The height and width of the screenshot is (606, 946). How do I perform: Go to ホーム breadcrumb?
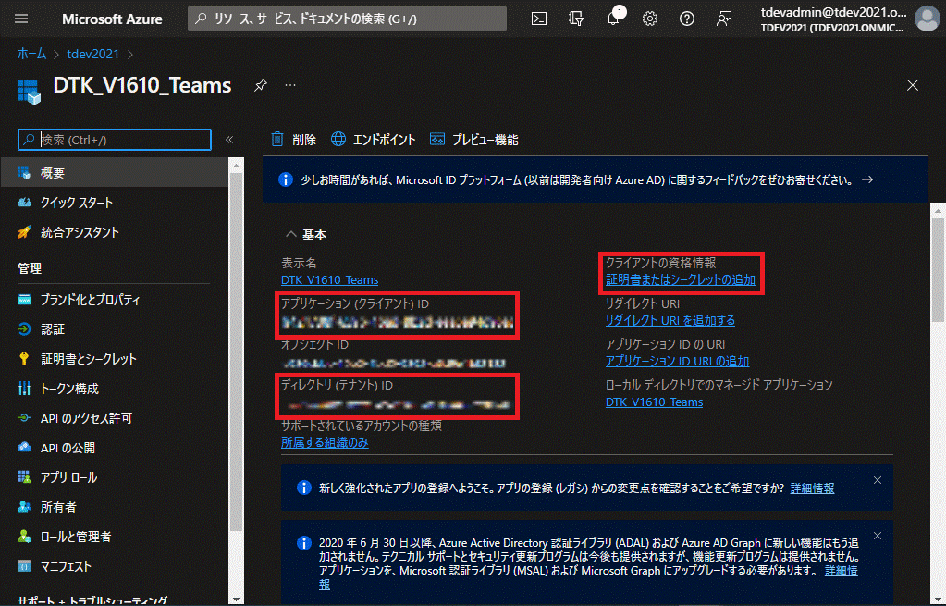pos(32,54)
